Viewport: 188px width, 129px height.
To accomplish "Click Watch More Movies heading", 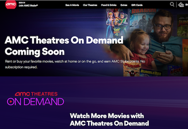I will [x=109, y=119].
